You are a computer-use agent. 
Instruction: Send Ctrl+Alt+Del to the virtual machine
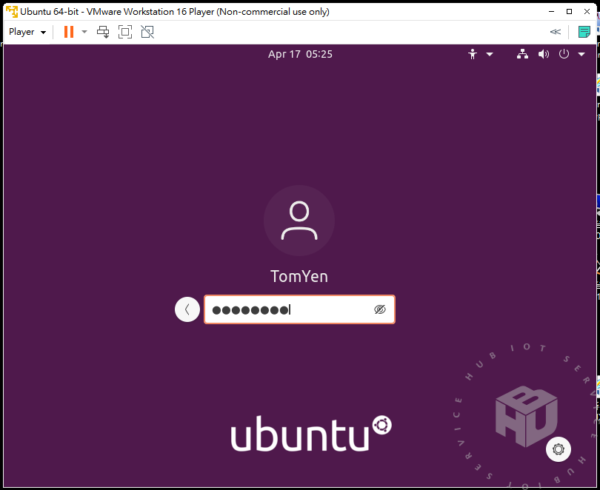pos(103,32)
